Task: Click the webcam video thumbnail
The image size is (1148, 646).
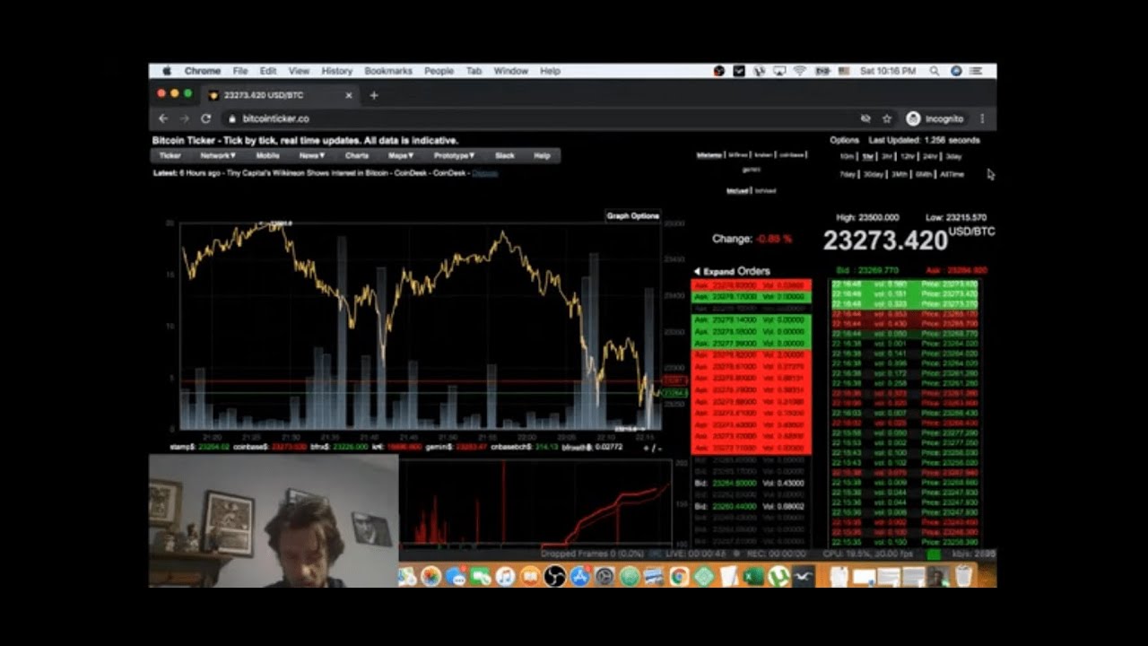Action: point(274,520)
